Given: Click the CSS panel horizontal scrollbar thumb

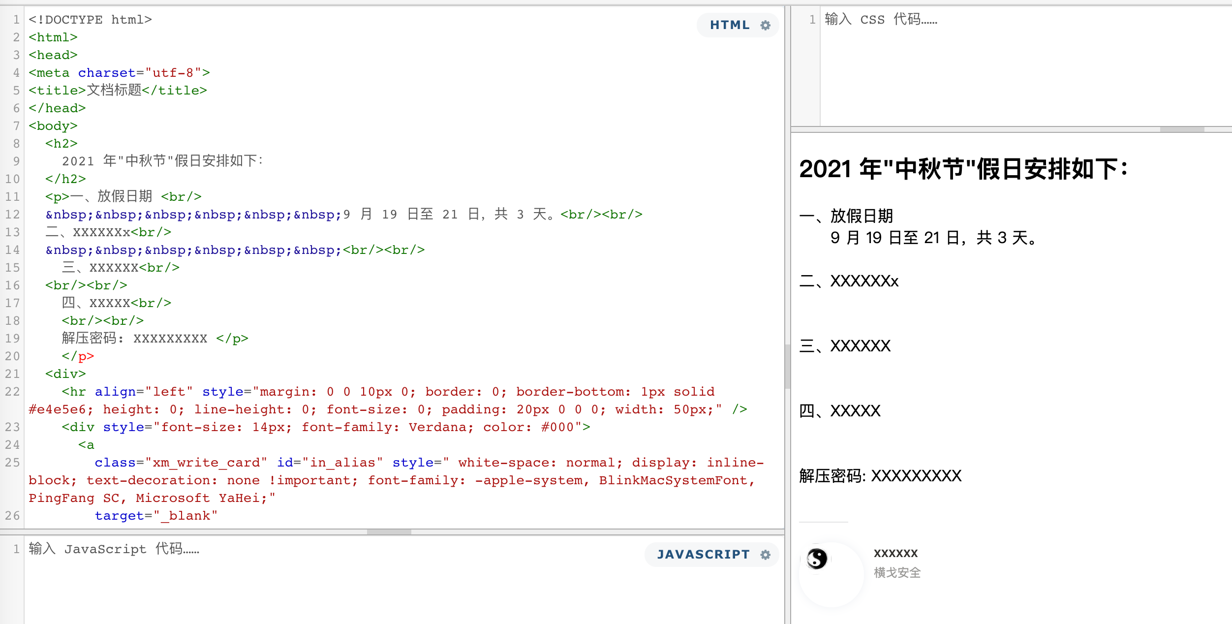Looking at the screenshot, I should [1182, 129].
